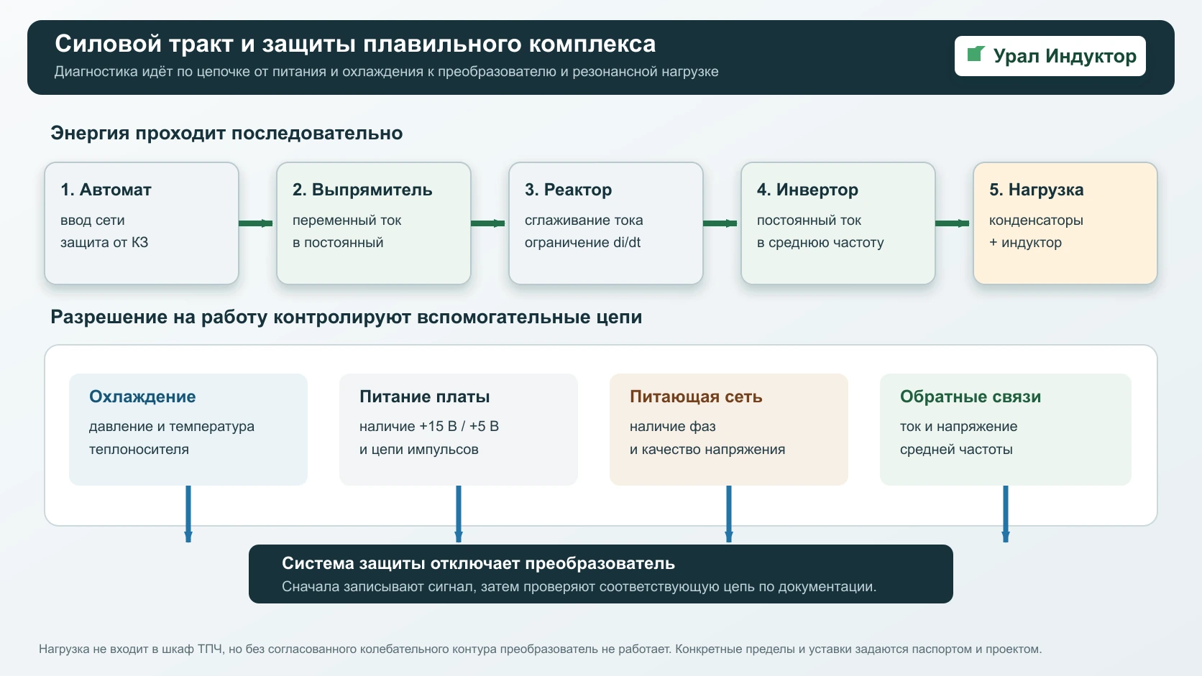
Task: Click the "Обратные связи" card
Action: click(x=1006, y=430)
